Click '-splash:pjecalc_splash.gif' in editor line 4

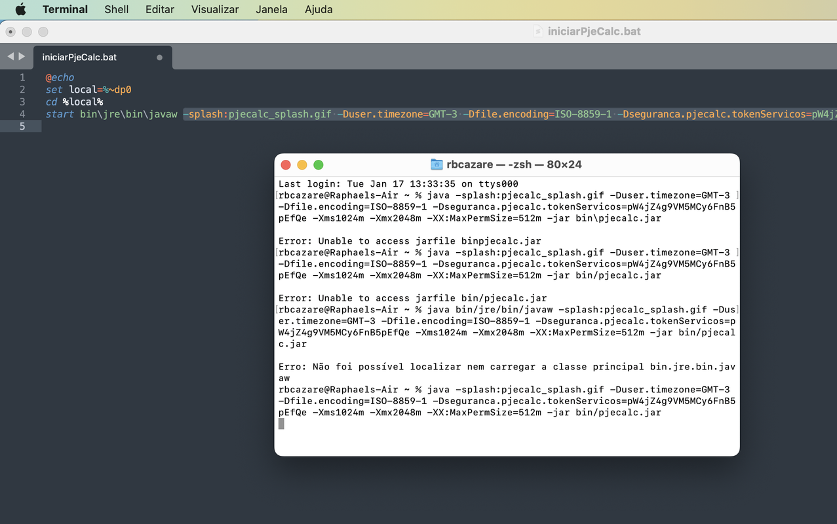(x=258, y=115)
